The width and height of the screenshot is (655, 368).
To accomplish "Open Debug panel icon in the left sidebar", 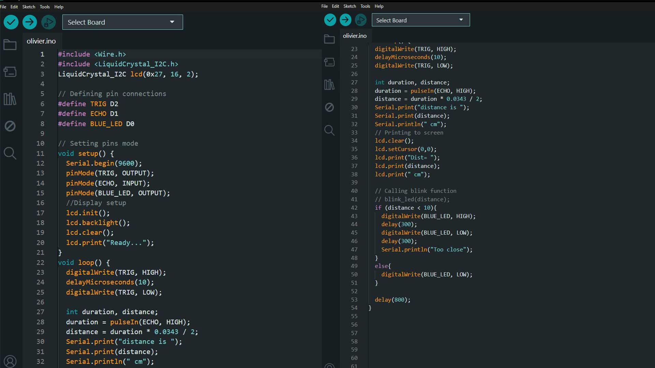I will pyautogui.click(x=10, y=126).
